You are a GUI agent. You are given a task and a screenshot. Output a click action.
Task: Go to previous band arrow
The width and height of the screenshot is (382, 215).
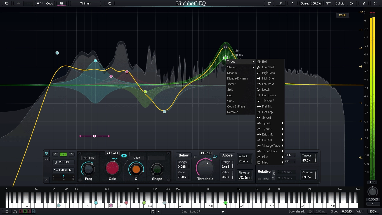(x=55, y=154)
